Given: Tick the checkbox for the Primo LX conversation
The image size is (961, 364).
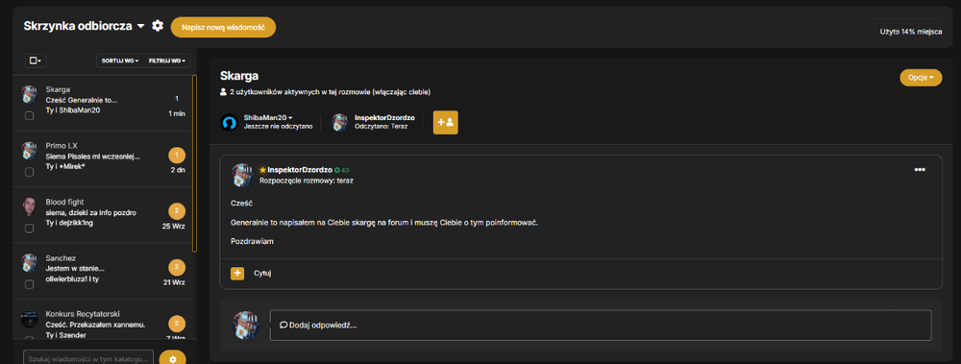Looking at the screenshot, I should [29, 172].
